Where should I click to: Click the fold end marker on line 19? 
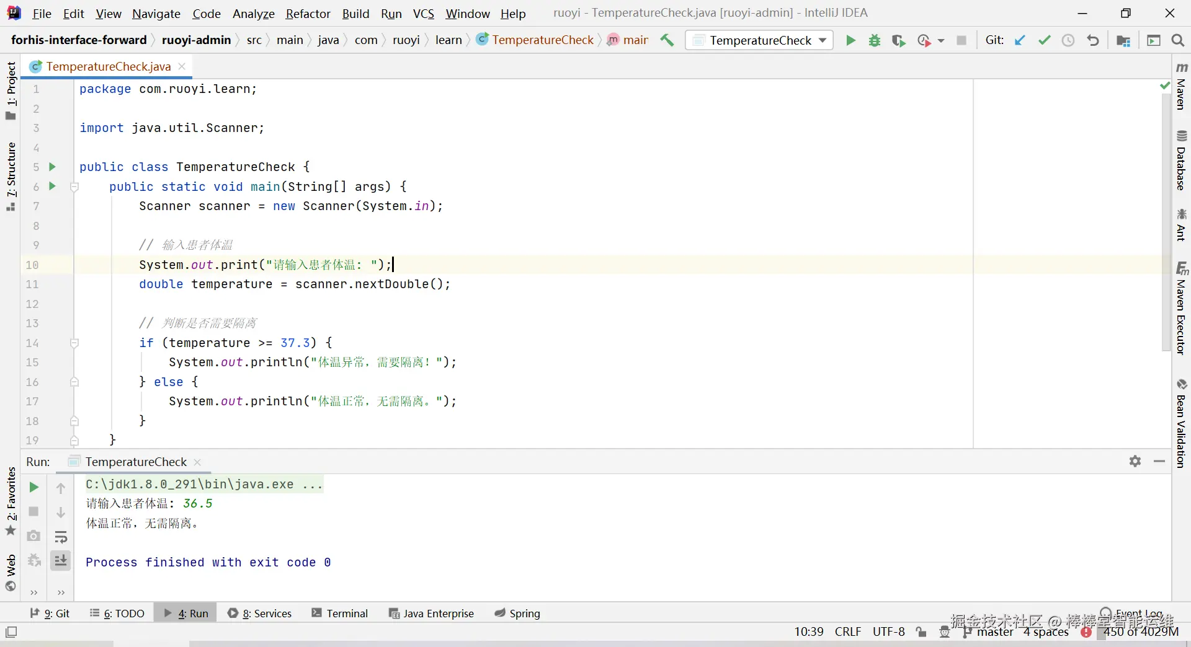pyautogui.click(x=74, y=441)
